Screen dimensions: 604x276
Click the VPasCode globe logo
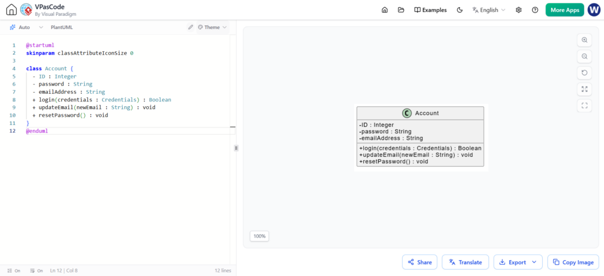[x=26, y=9]
